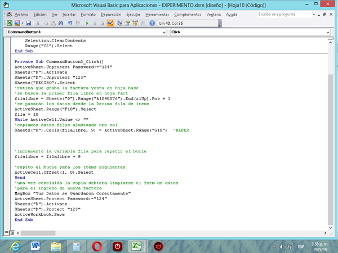Expand the CommandButton3 object dropdown
This screenshot has width=338, height=253.
164,33
